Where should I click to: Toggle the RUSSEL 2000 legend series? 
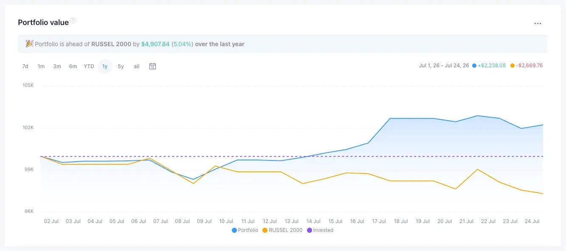click(x=283, y=230)
